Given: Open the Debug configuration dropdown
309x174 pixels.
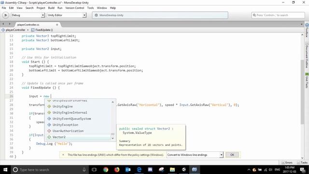Looking at the screenshot, I should (28, 15).
